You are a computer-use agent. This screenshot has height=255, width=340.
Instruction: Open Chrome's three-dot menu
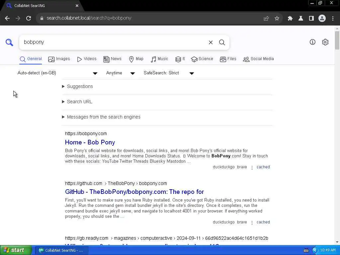point(333,19)
